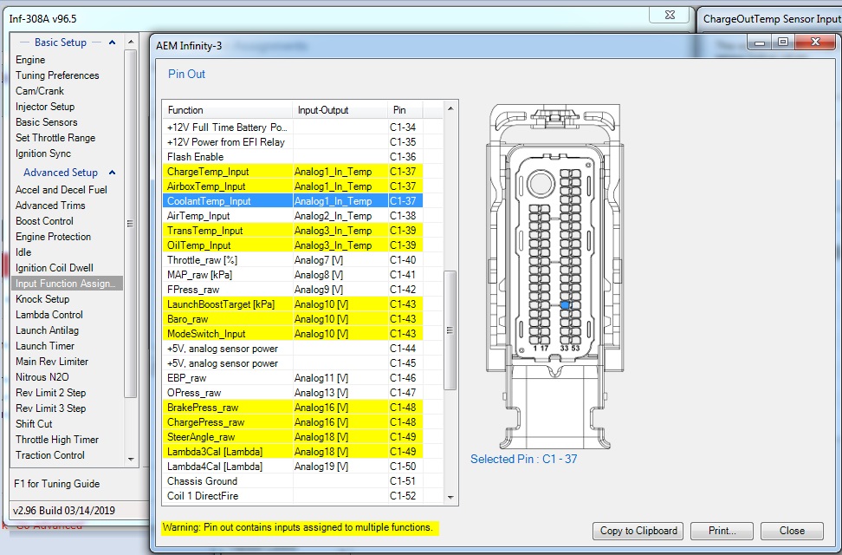Open Input Function Assign in sidebar
Screen dimensions: 842x555
(67, 284)
